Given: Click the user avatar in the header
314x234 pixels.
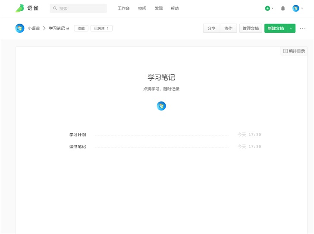Looking at the screenshot, I should point(296,8).
